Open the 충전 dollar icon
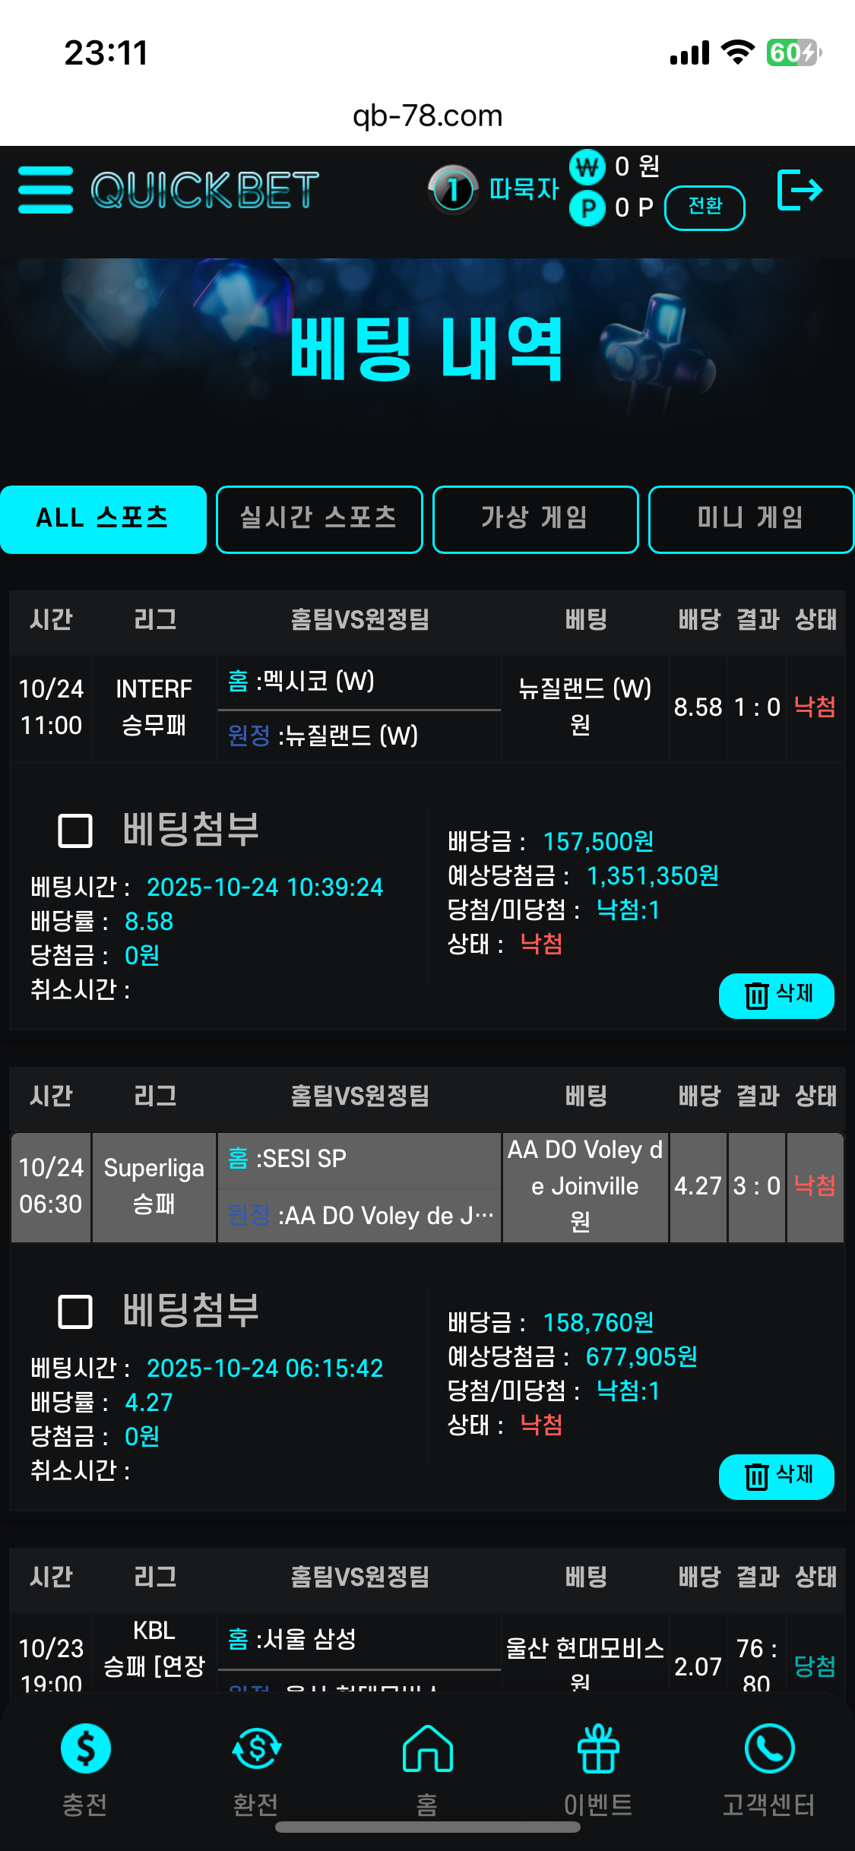Screen dimensions: 855x1851 (85, 1749)
